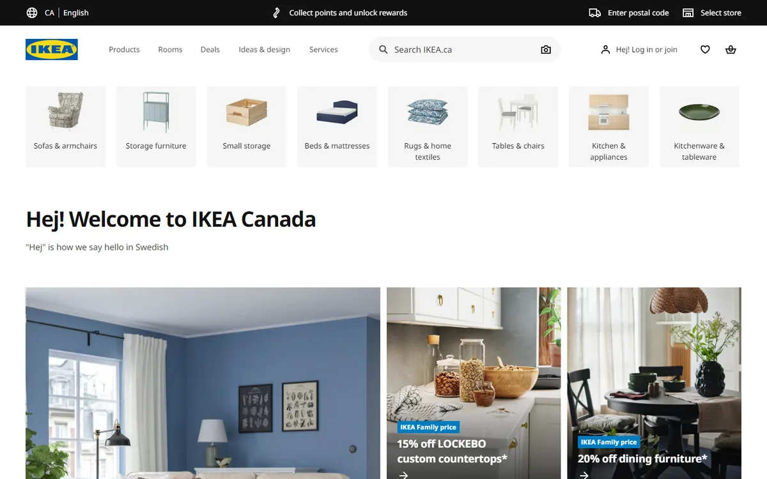Click into the Search IKEA.ca field
Viewport: 767px width, 479px height.
pyautogui.click(x=465, y=49)
